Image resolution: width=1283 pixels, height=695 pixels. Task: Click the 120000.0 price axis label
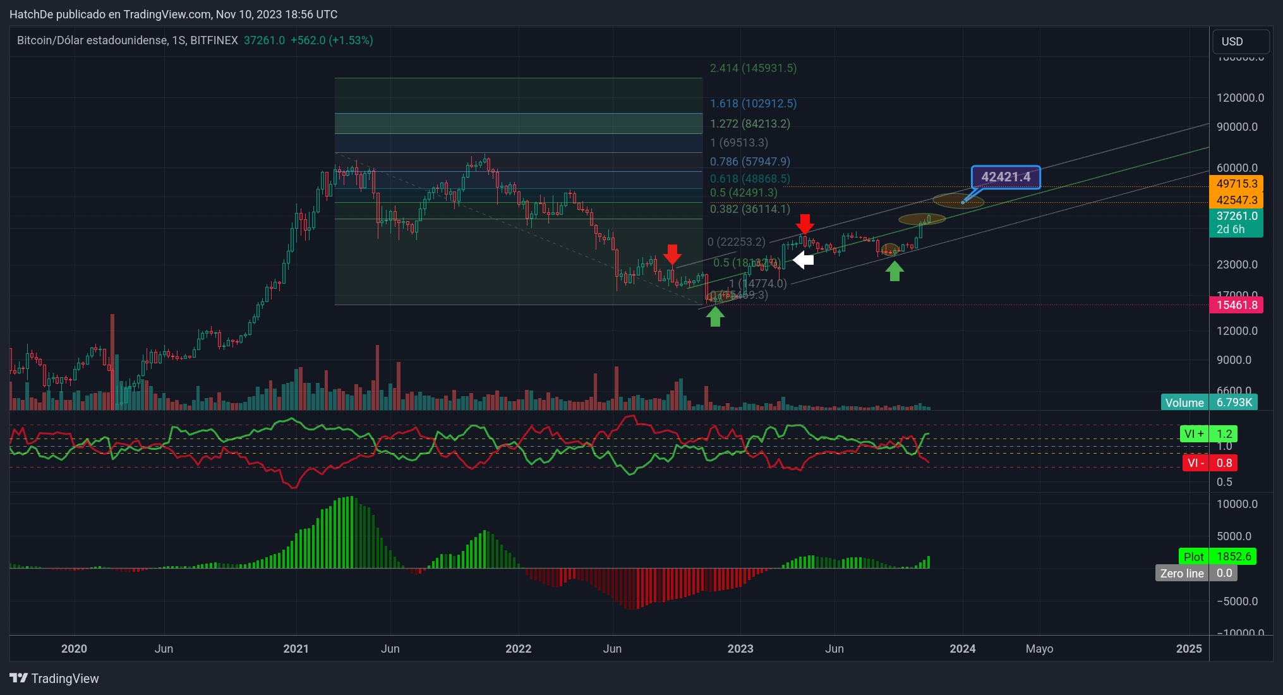click(x=1240, y=97)
